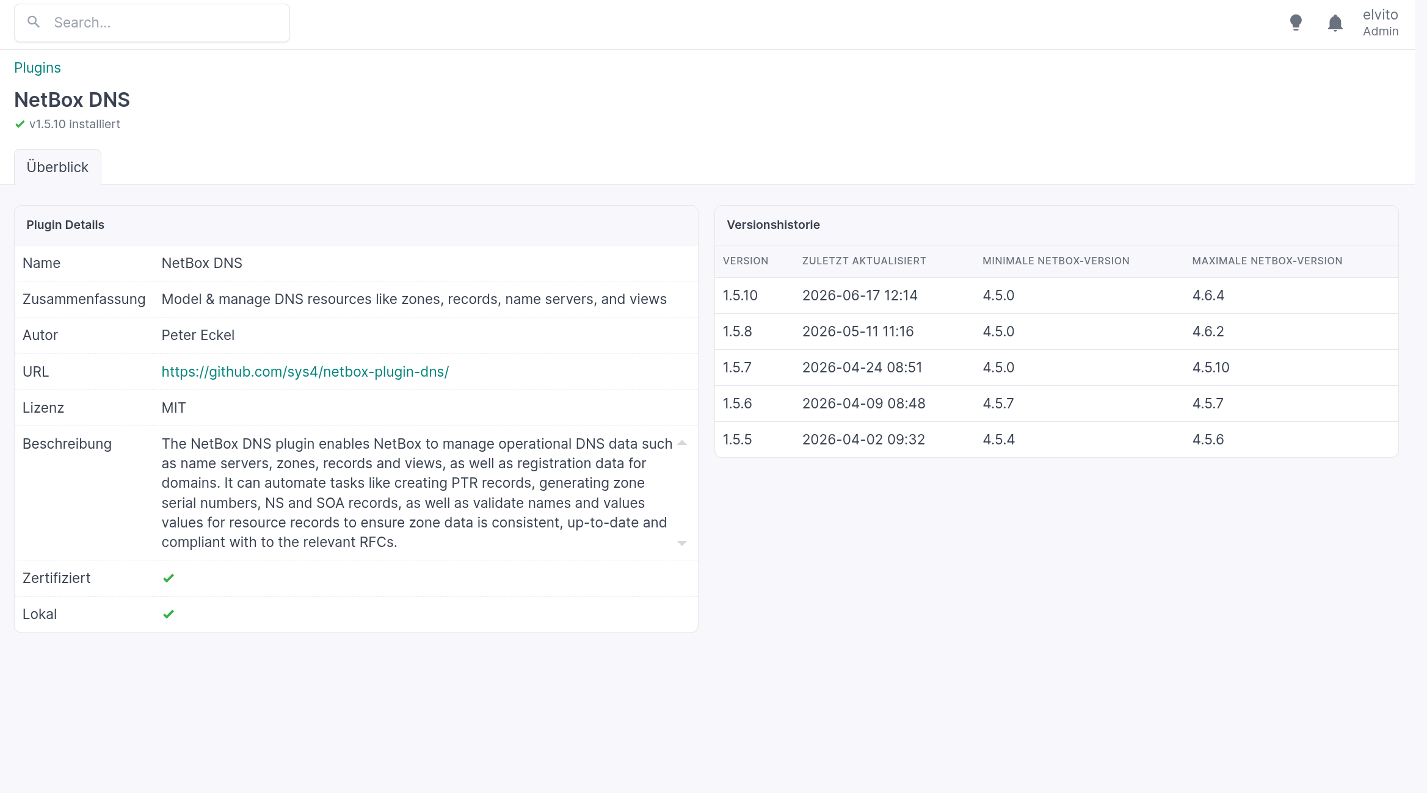
Task: Click version 1.5.6 in the history table
Action: (738, 404)
